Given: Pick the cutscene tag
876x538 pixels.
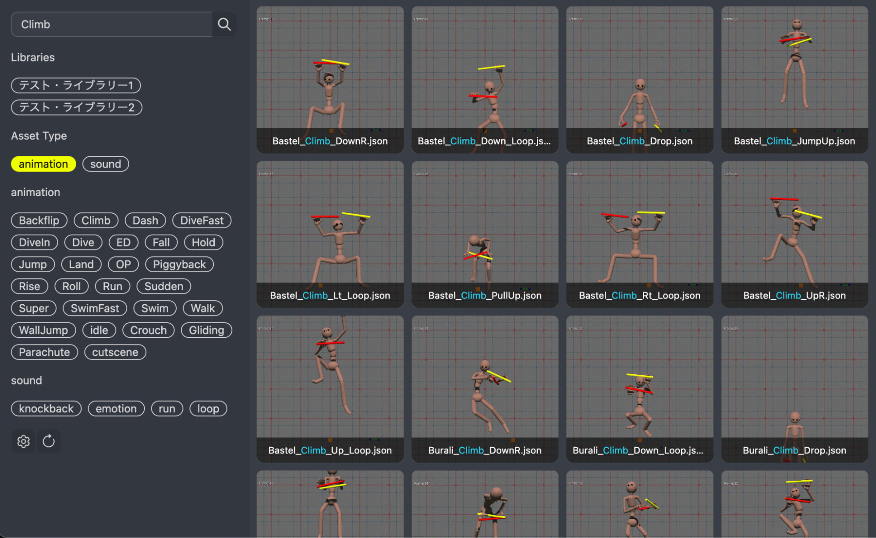Looking at the screenshot, I should click(x=115, y=352).
